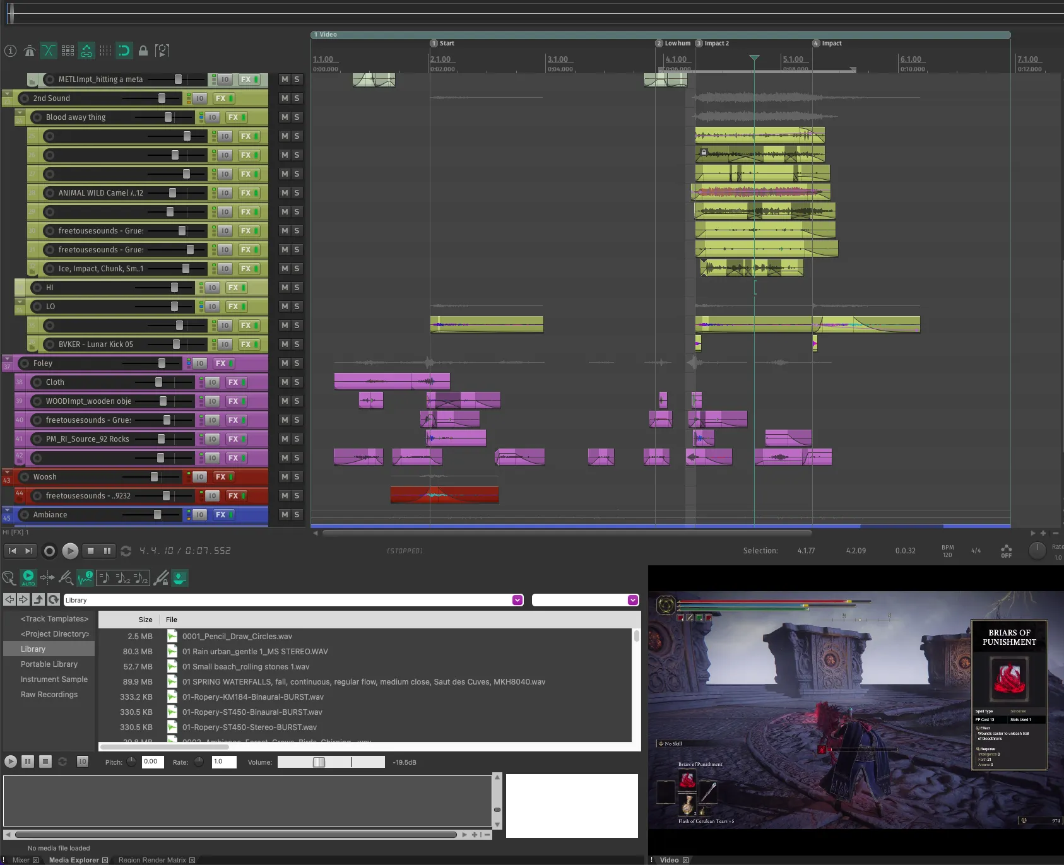The width and height of the screenshot is (1064, 865).
Task: Click the tempo-match preview icon in Media Explorer
Action: pyautogui.click(x=105, y=577)
